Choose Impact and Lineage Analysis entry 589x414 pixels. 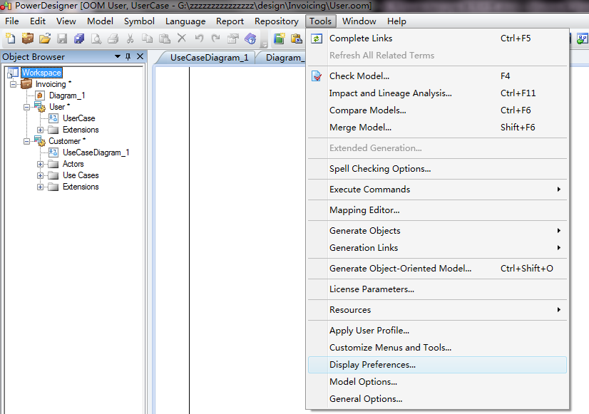click(x=437, y=93)
